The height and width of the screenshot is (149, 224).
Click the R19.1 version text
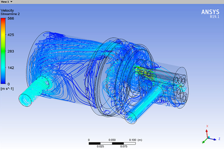(x=214, y=17)
